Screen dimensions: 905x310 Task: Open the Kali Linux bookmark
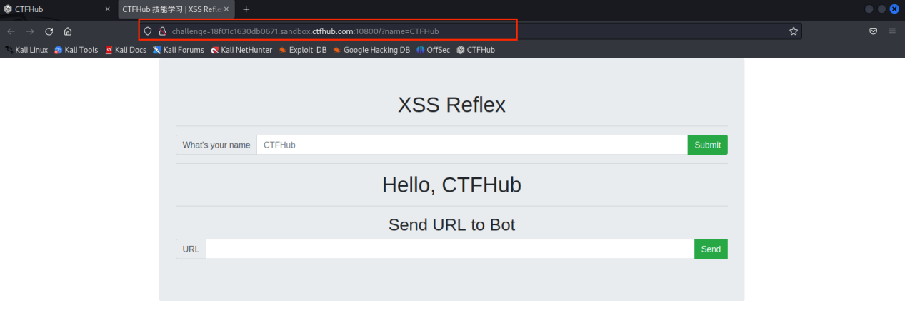tap(26, 50)
